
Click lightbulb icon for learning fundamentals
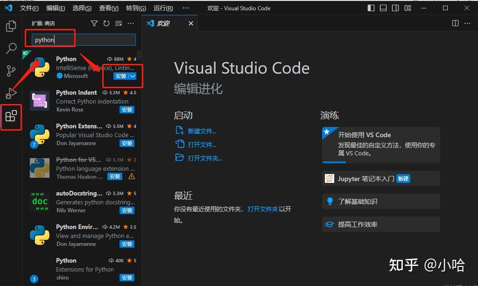coord(330,202)
